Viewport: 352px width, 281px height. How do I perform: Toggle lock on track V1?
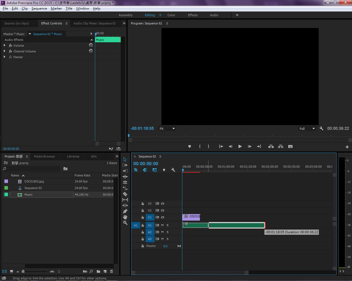click(143, 217)
